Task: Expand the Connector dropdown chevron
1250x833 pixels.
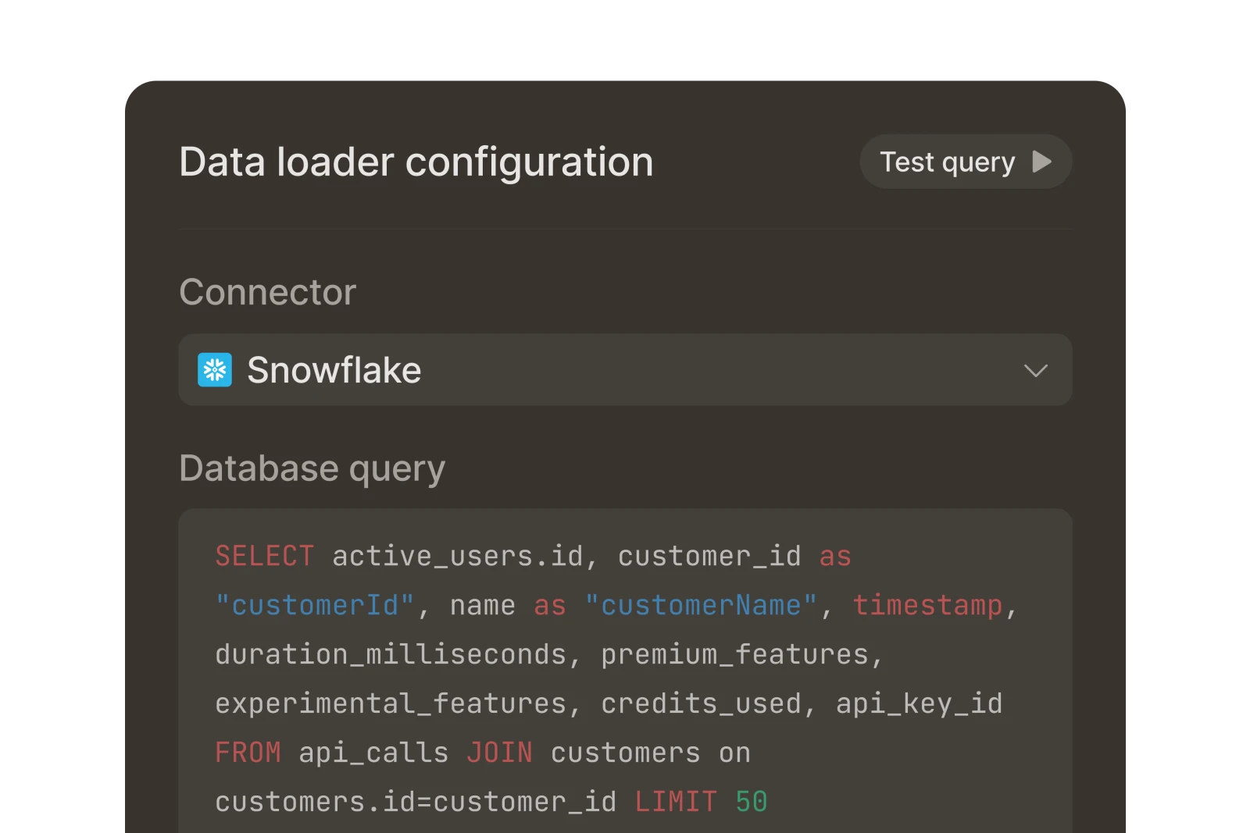Action: click(1036, 371)
